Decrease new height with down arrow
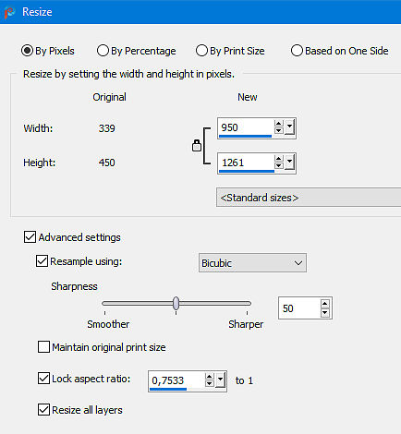401x434 pixels. [x=279, y=165]
